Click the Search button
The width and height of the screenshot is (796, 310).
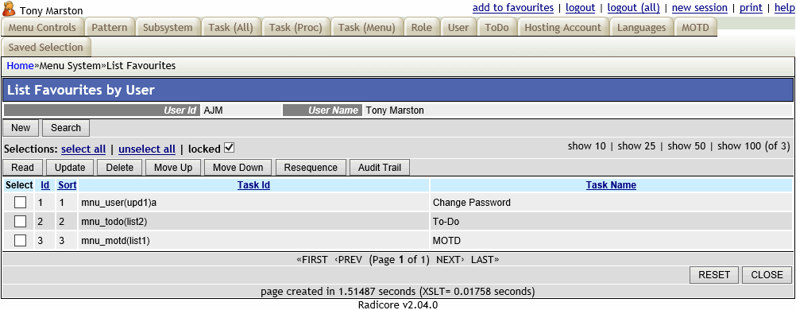(66, 128)
